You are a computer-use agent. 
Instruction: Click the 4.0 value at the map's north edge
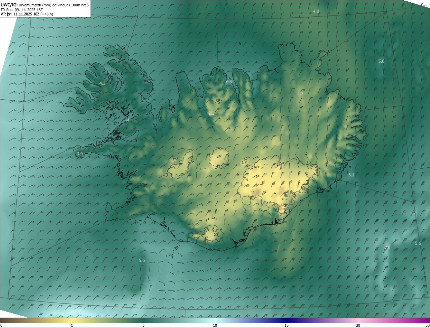click(x=316, y=11)
